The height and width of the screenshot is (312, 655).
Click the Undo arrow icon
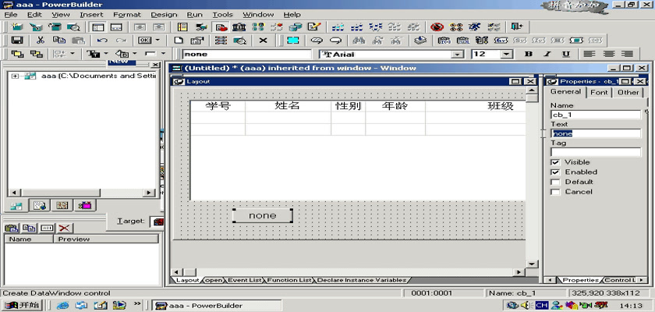tap(102, 41)
